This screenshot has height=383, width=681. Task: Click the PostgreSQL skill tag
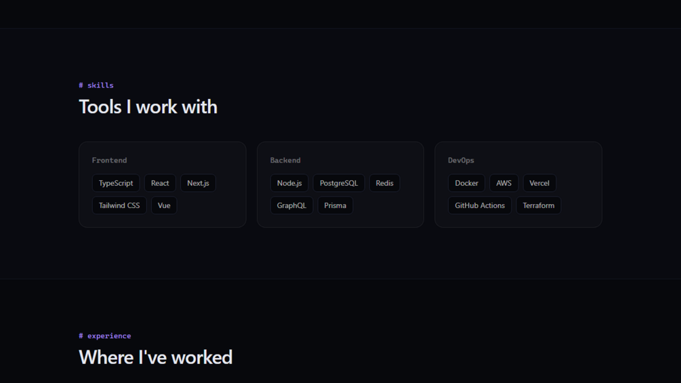(x=339, y=183)
